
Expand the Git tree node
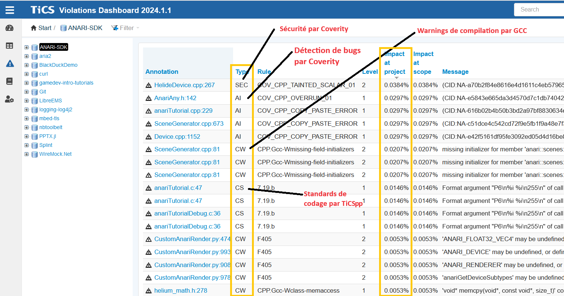click(26, 92)
